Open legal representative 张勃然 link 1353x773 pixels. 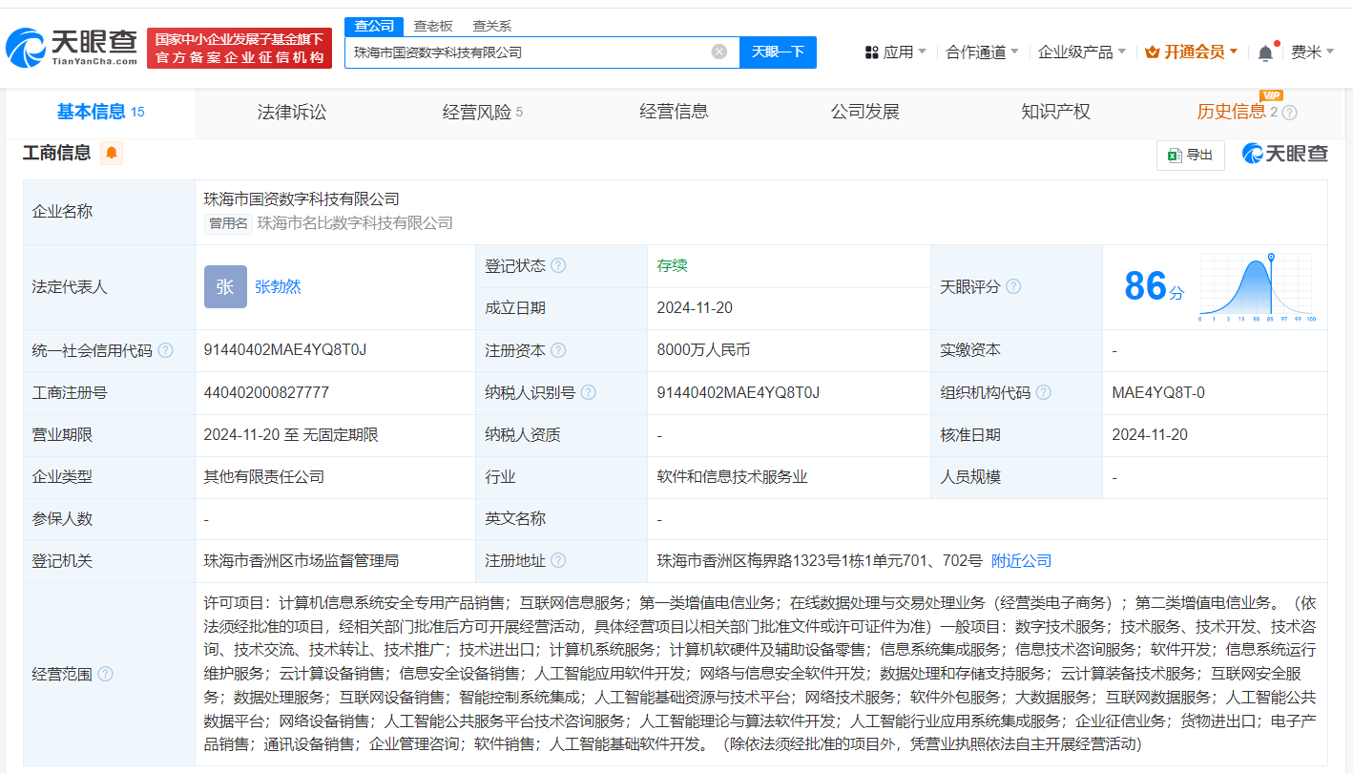click(278, 286)
